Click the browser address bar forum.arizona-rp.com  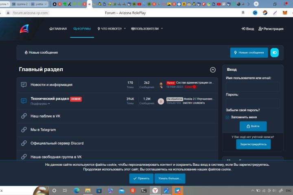(30, 13)
